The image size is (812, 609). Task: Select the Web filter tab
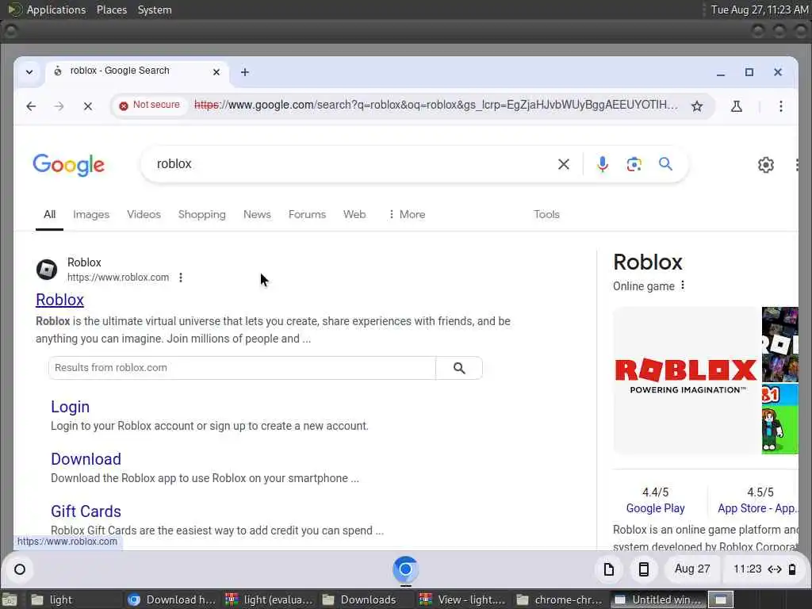354,214
